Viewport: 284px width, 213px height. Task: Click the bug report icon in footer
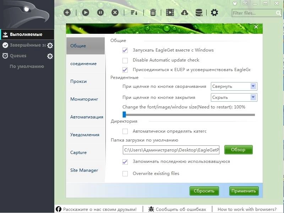click(151, 209)
